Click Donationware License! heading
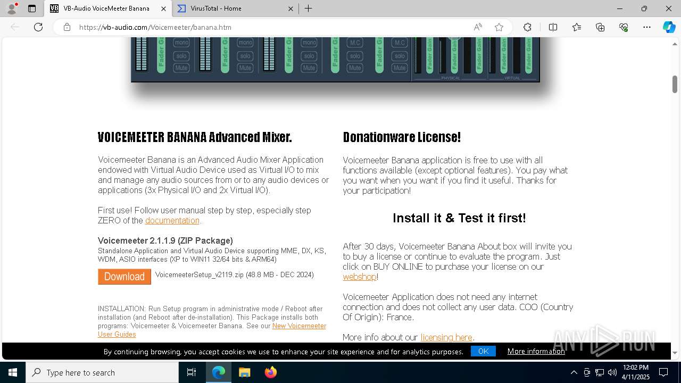This screenshot has height=383, width=681. coord(402,137)
